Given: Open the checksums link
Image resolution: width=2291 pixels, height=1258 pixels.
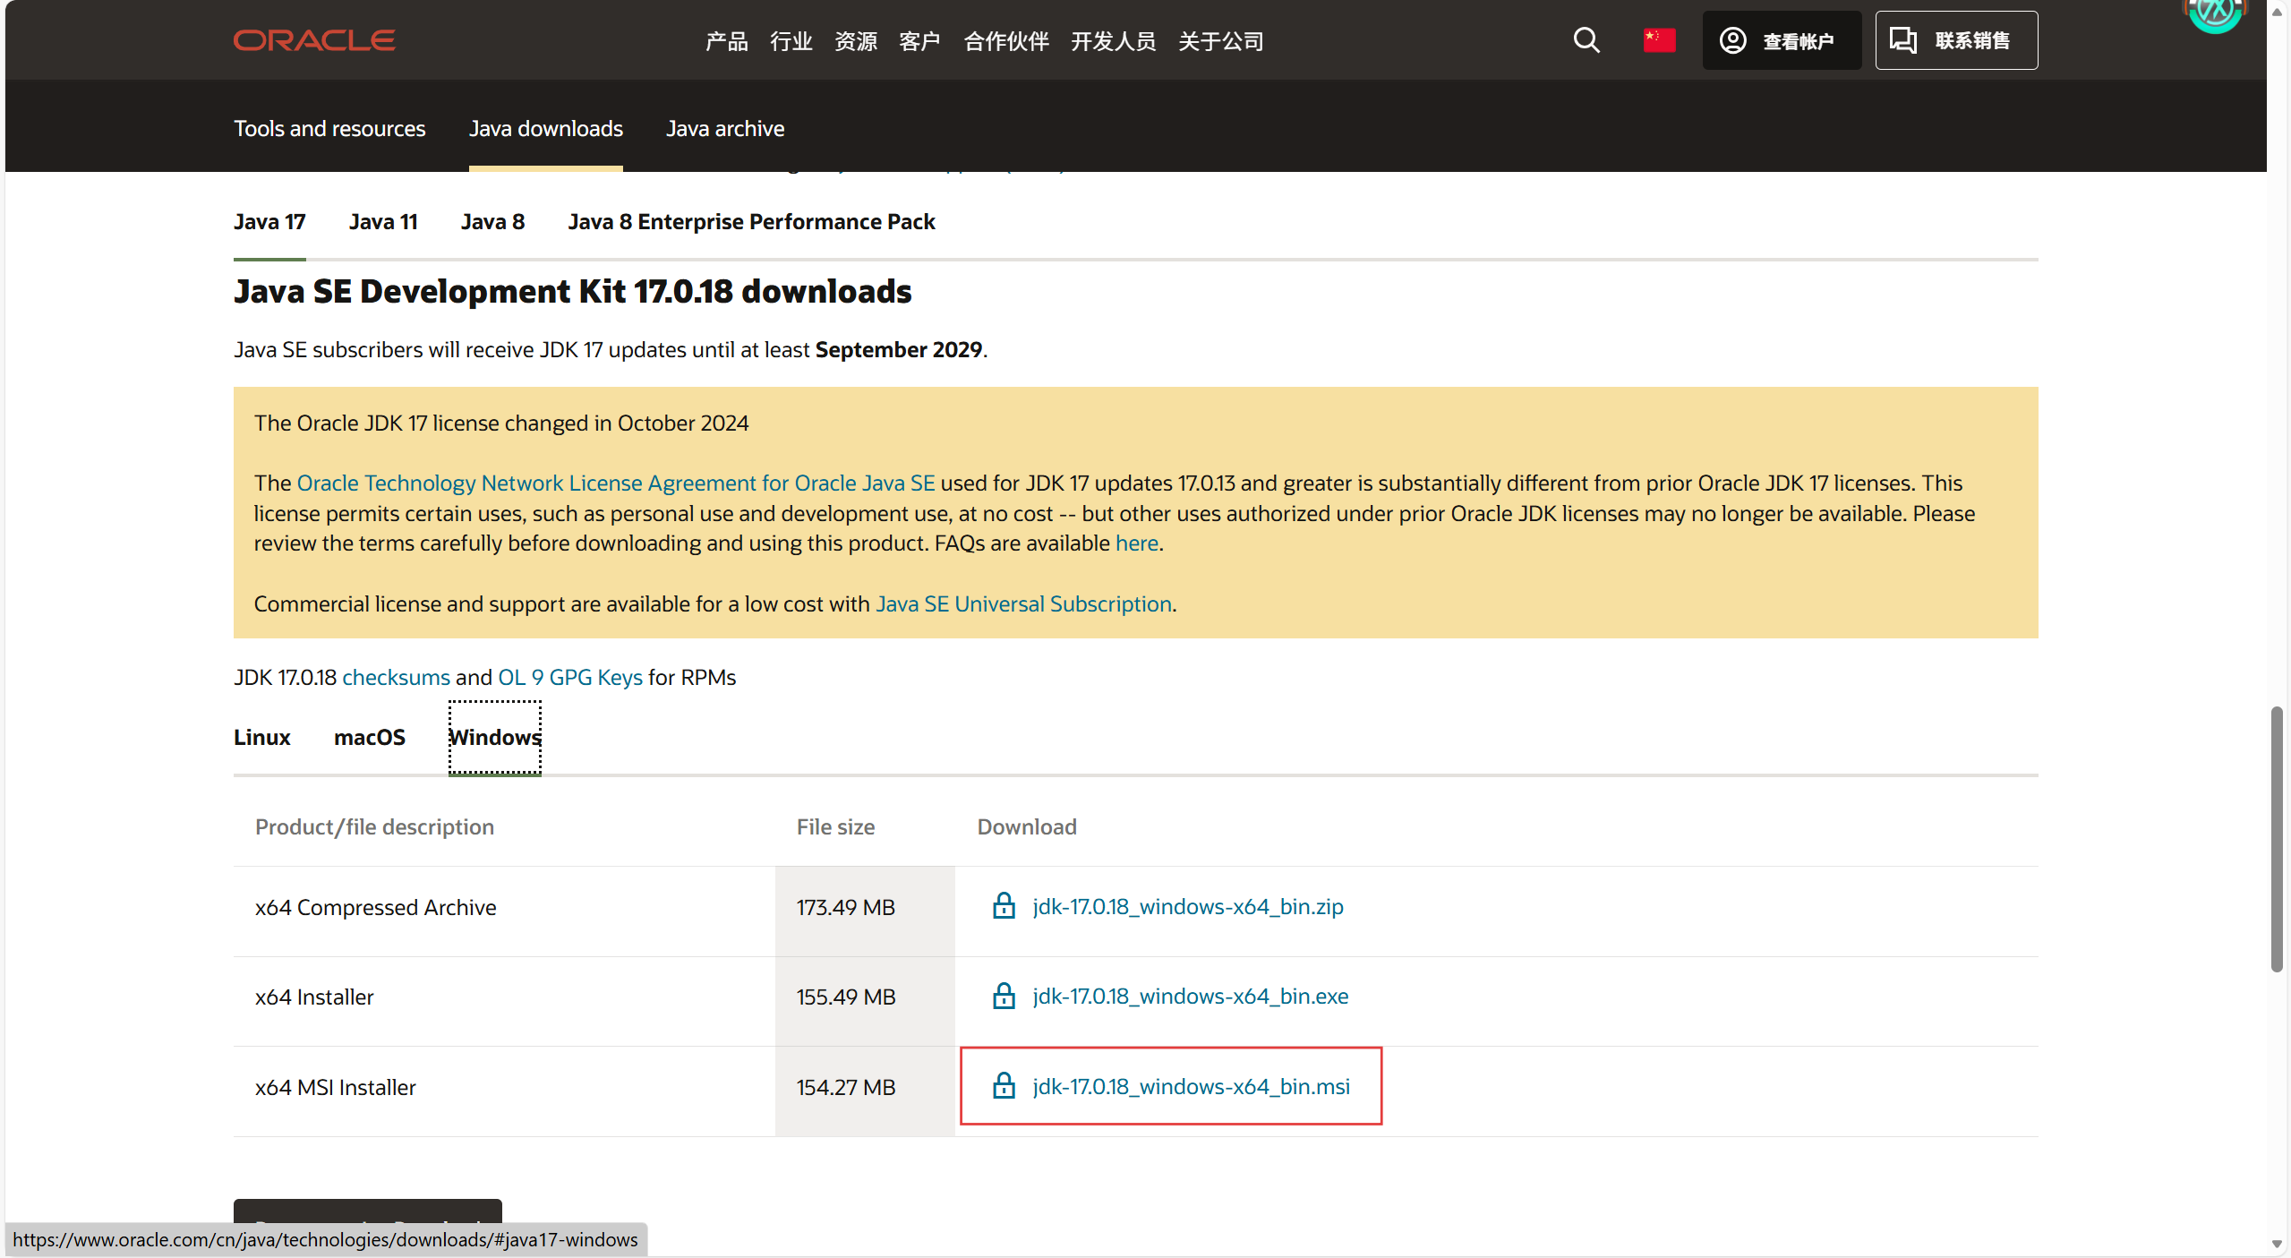Looking at the screenshot, I should coord(396,677).
